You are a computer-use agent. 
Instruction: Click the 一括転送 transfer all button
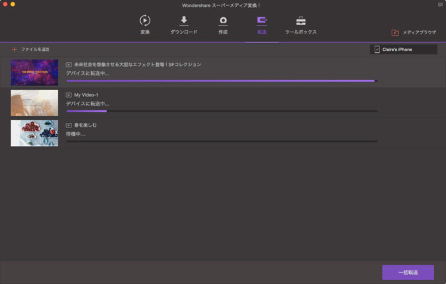click(408, 272)
